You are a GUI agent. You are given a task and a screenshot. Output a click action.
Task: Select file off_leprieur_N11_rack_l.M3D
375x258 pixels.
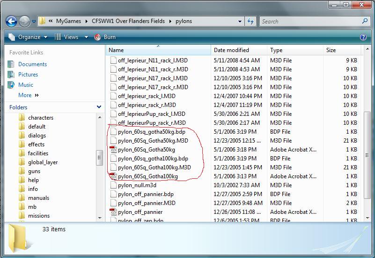153,61
